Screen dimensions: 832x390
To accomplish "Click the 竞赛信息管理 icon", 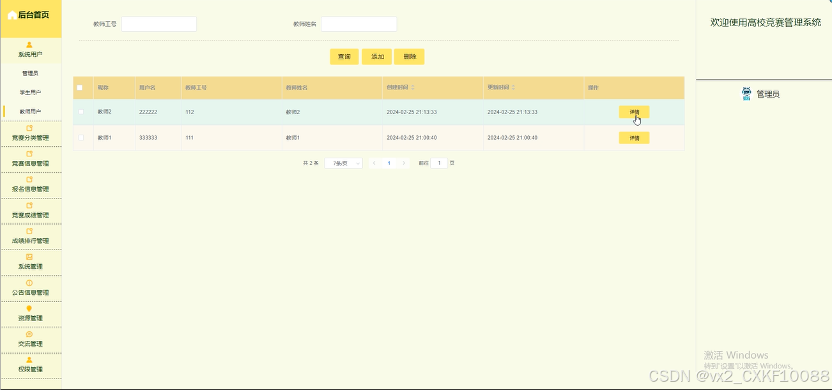I will point(29,154).
